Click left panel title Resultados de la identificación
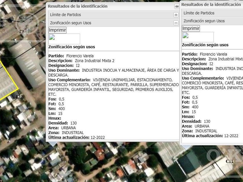The width and height of the screenshot is (243, 182). tap(78, 6)
